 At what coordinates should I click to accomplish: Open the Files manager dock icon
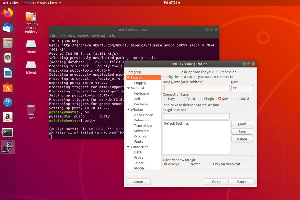(x=8, y=43)
